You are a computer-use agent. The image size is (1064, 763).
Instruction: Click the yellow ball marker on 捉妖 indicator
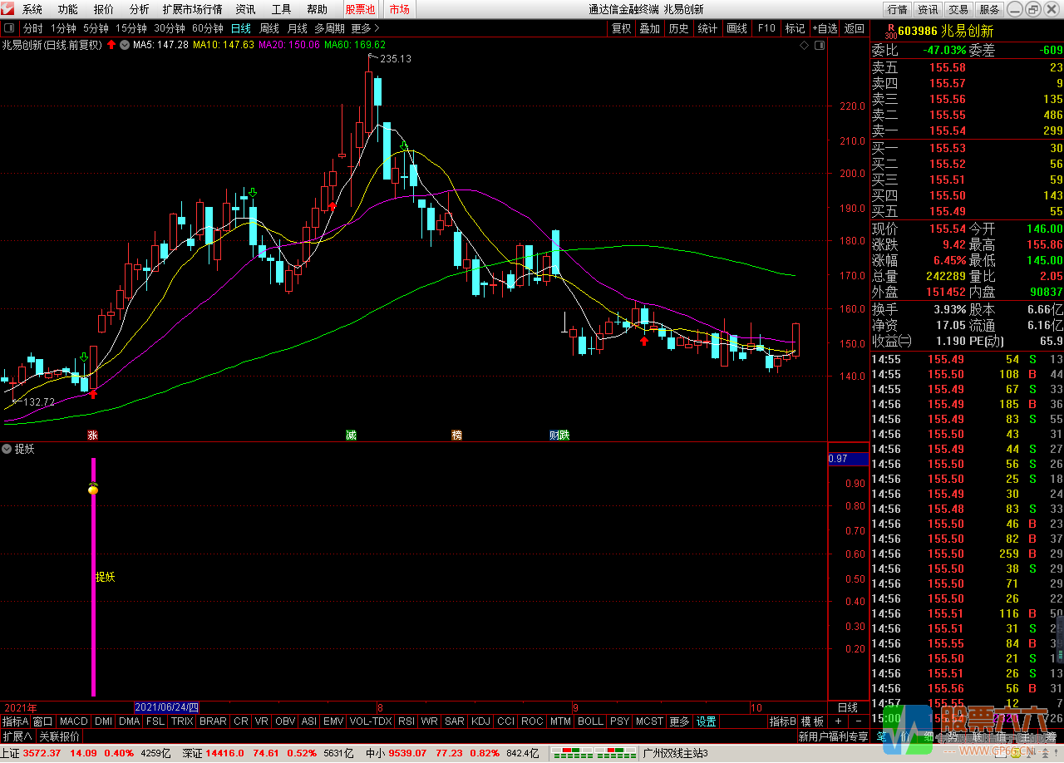click(93, 489)
